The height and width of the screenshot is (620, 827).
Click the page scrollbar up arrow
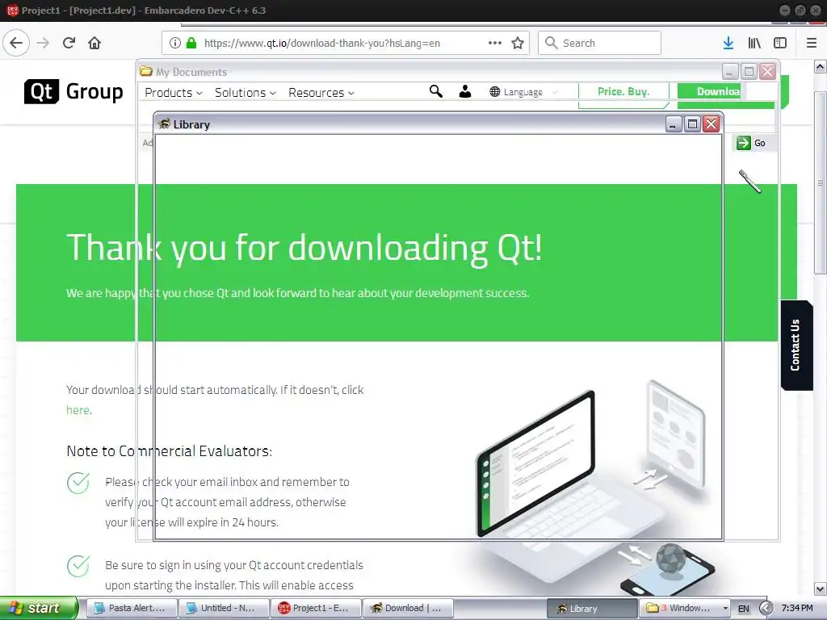821,67
